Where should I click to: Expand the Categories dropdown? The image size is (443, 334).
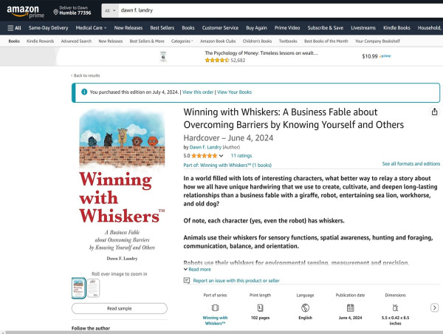[x=182, y=41]
